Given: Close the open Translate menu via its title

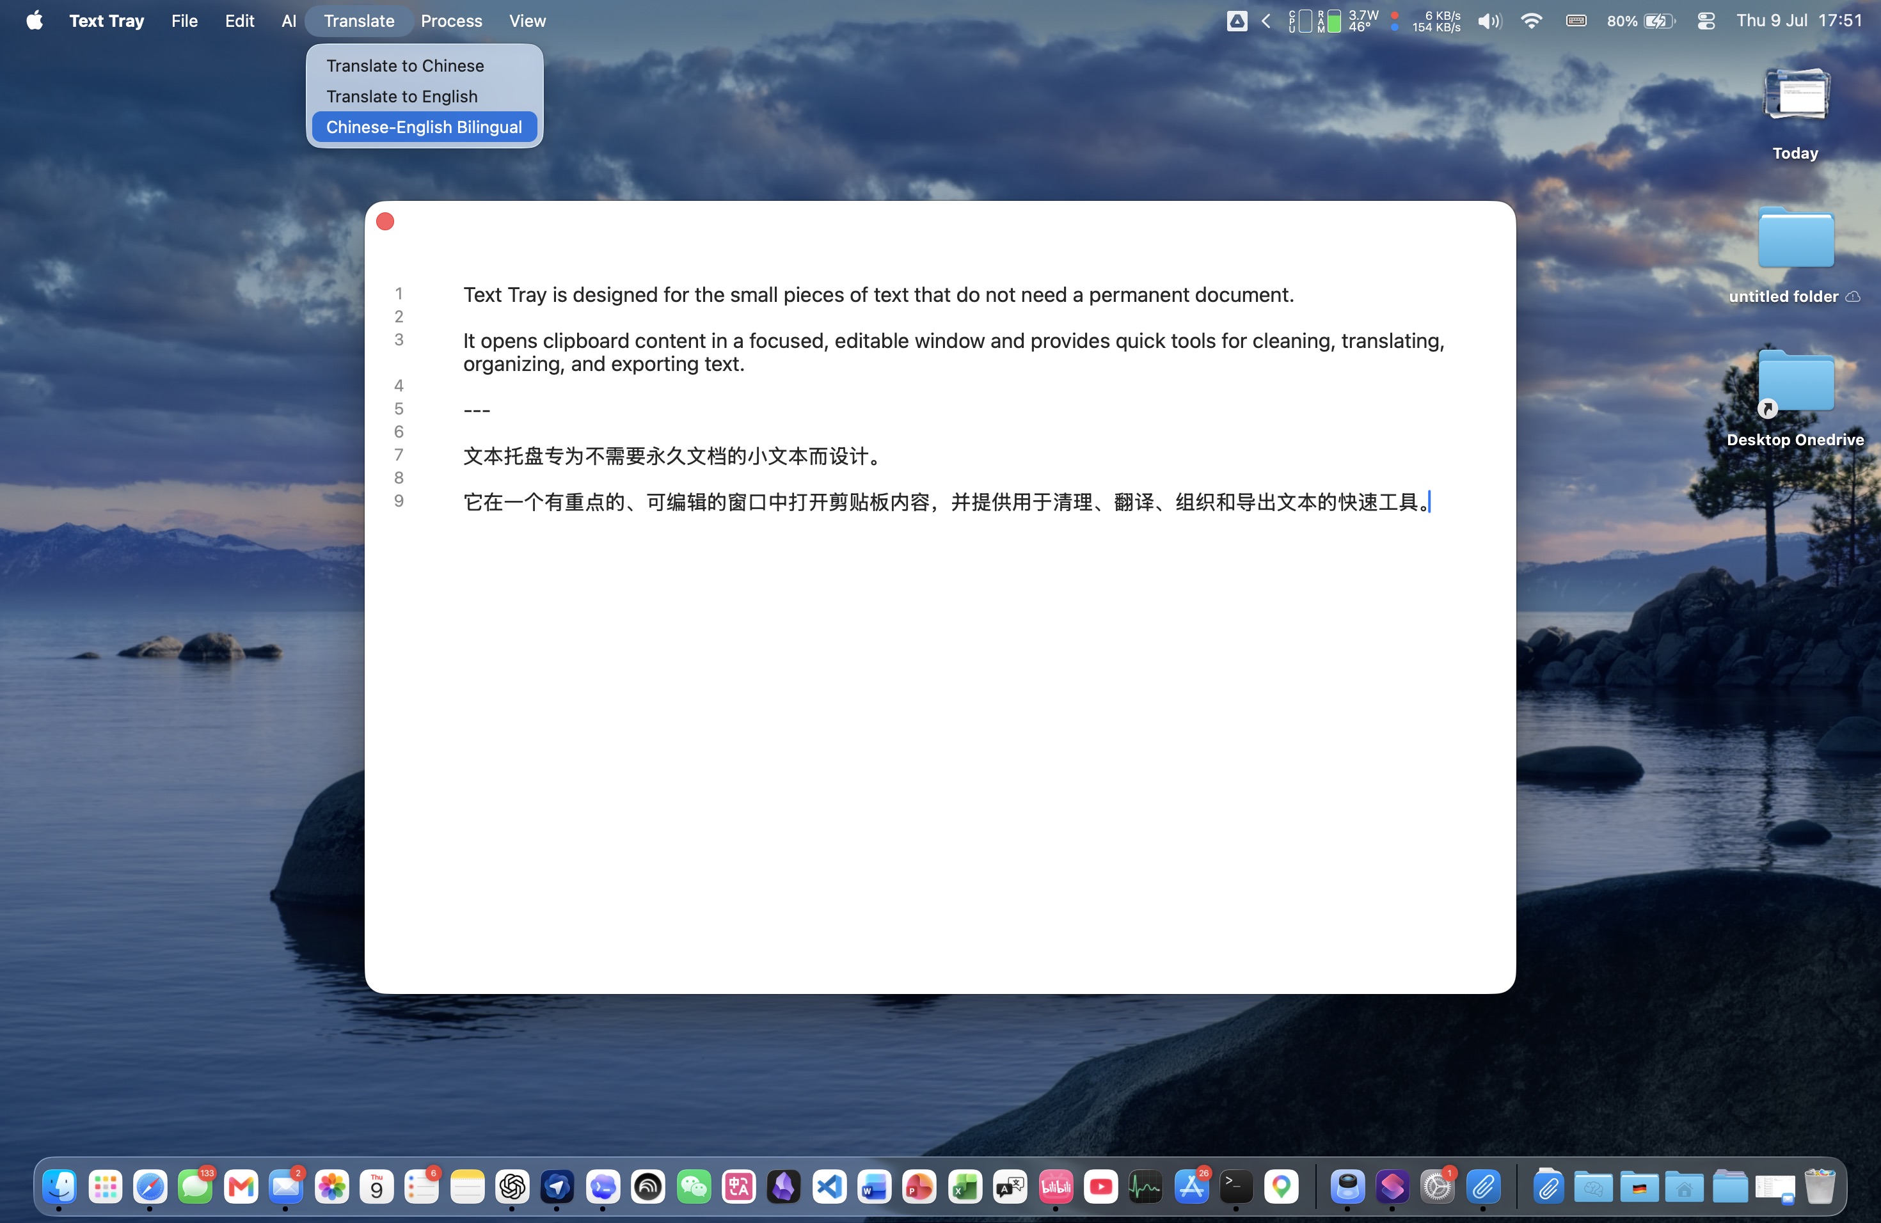Looking at the screenshot, I should (x=359, y=20).
